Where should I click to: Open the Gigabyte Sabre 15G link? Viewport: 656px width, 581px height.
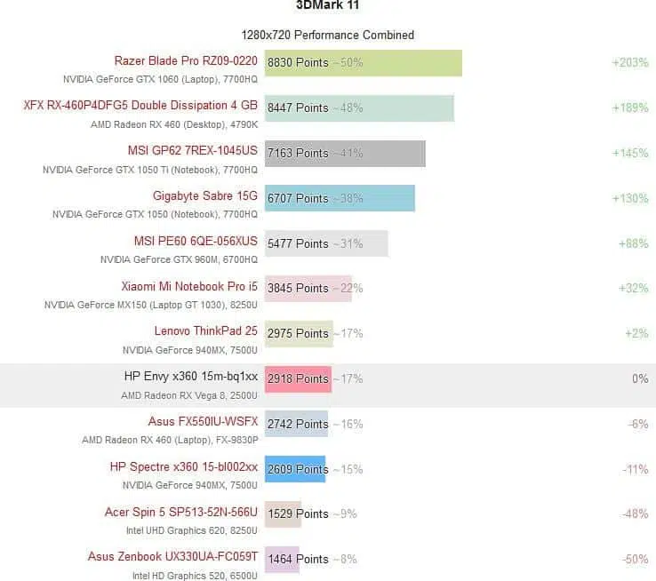coord(205,195)
